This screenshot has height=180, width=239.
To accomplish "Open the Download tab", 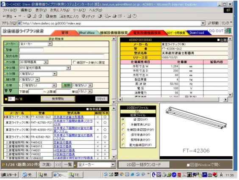I will click(197, 33).
